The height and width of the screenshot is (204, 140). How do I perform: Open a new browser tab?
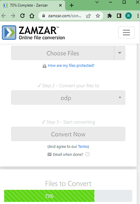[72, 5]
